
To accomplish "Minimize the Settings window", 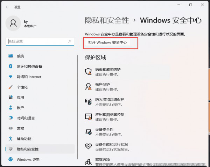I will pos(179,5).
